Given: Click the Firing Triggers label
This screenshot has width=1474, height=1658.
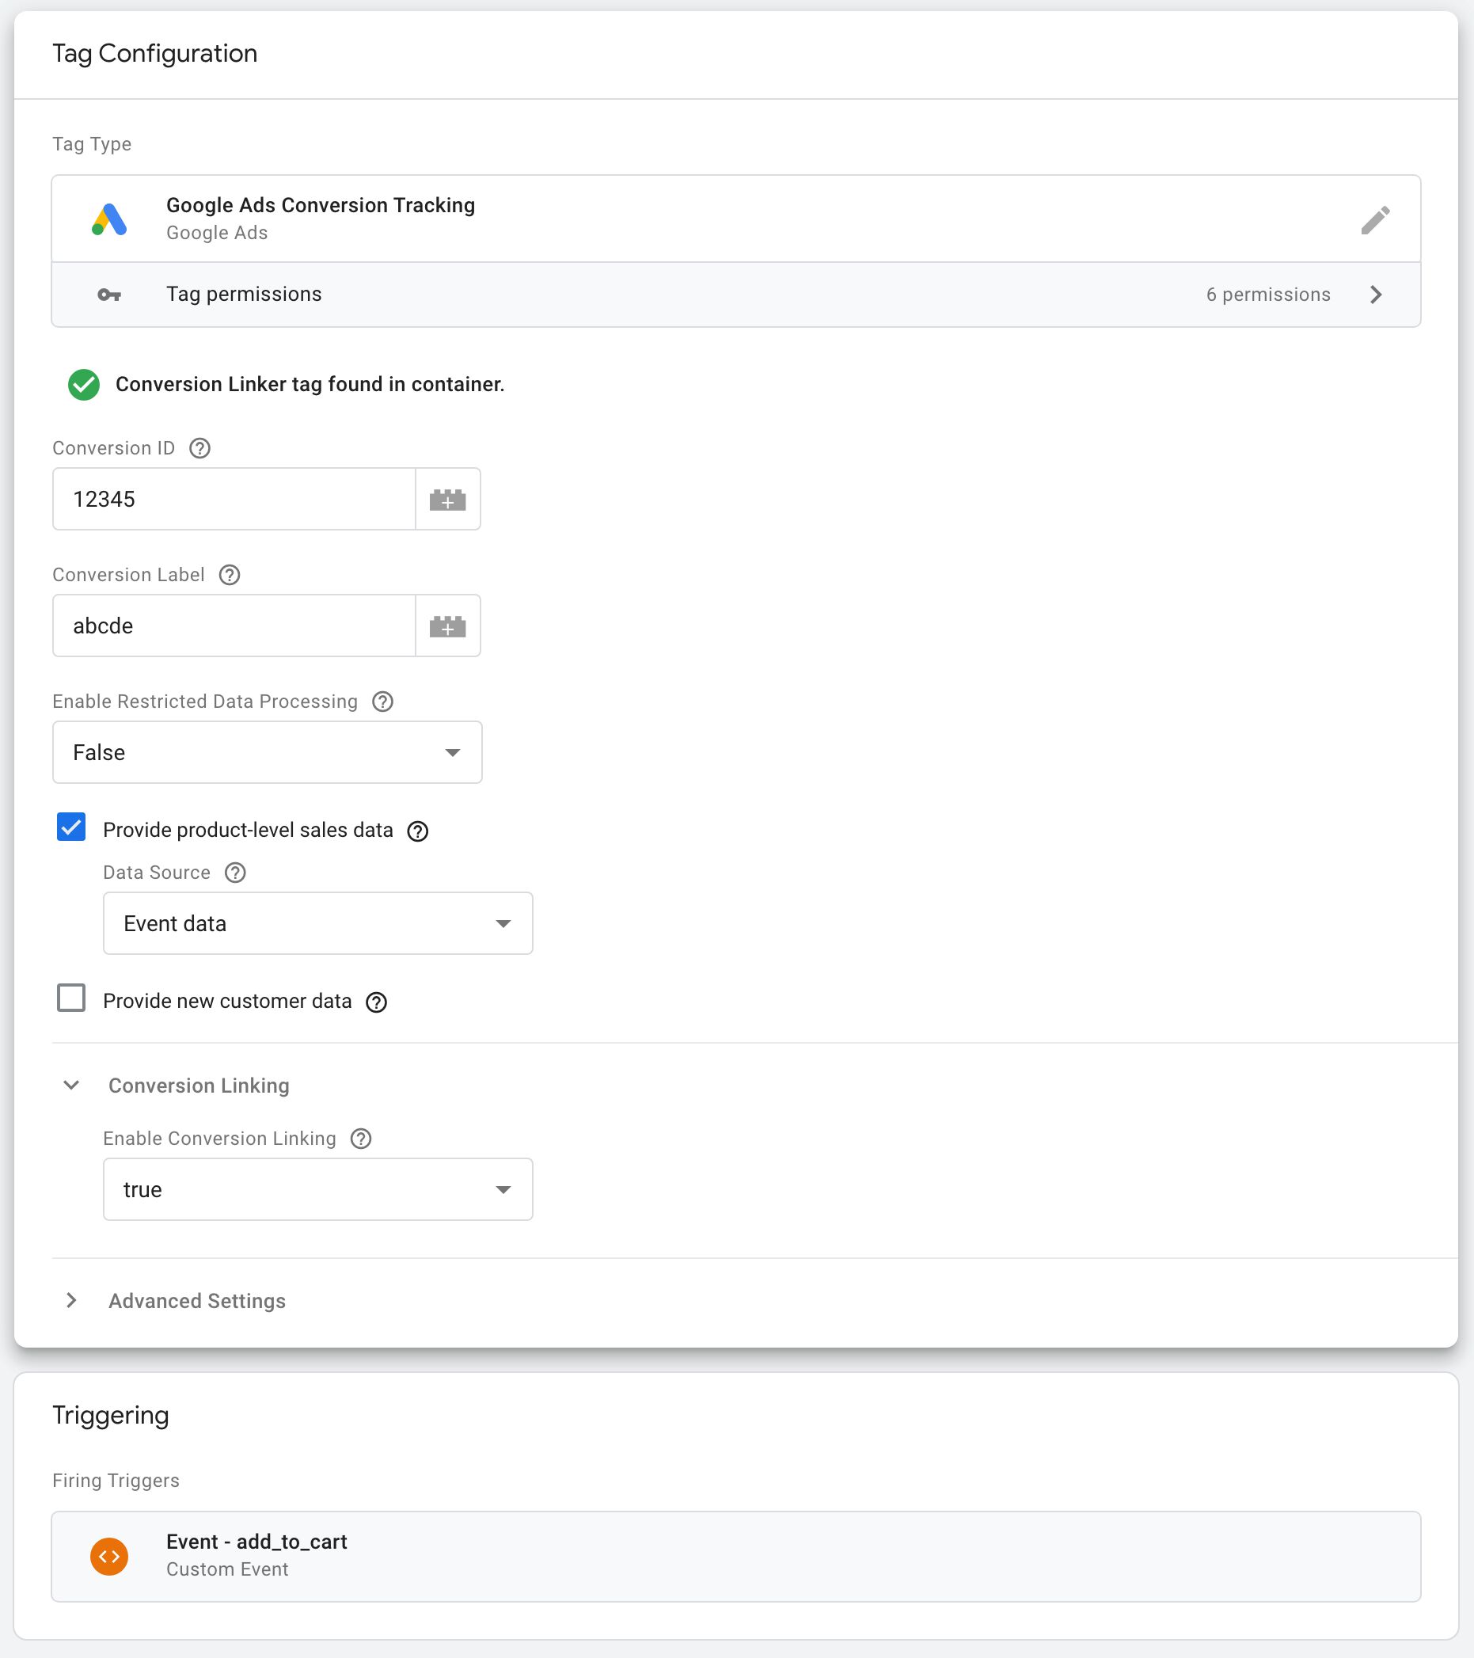Looking at the screenshot, I should point(116,1481).
